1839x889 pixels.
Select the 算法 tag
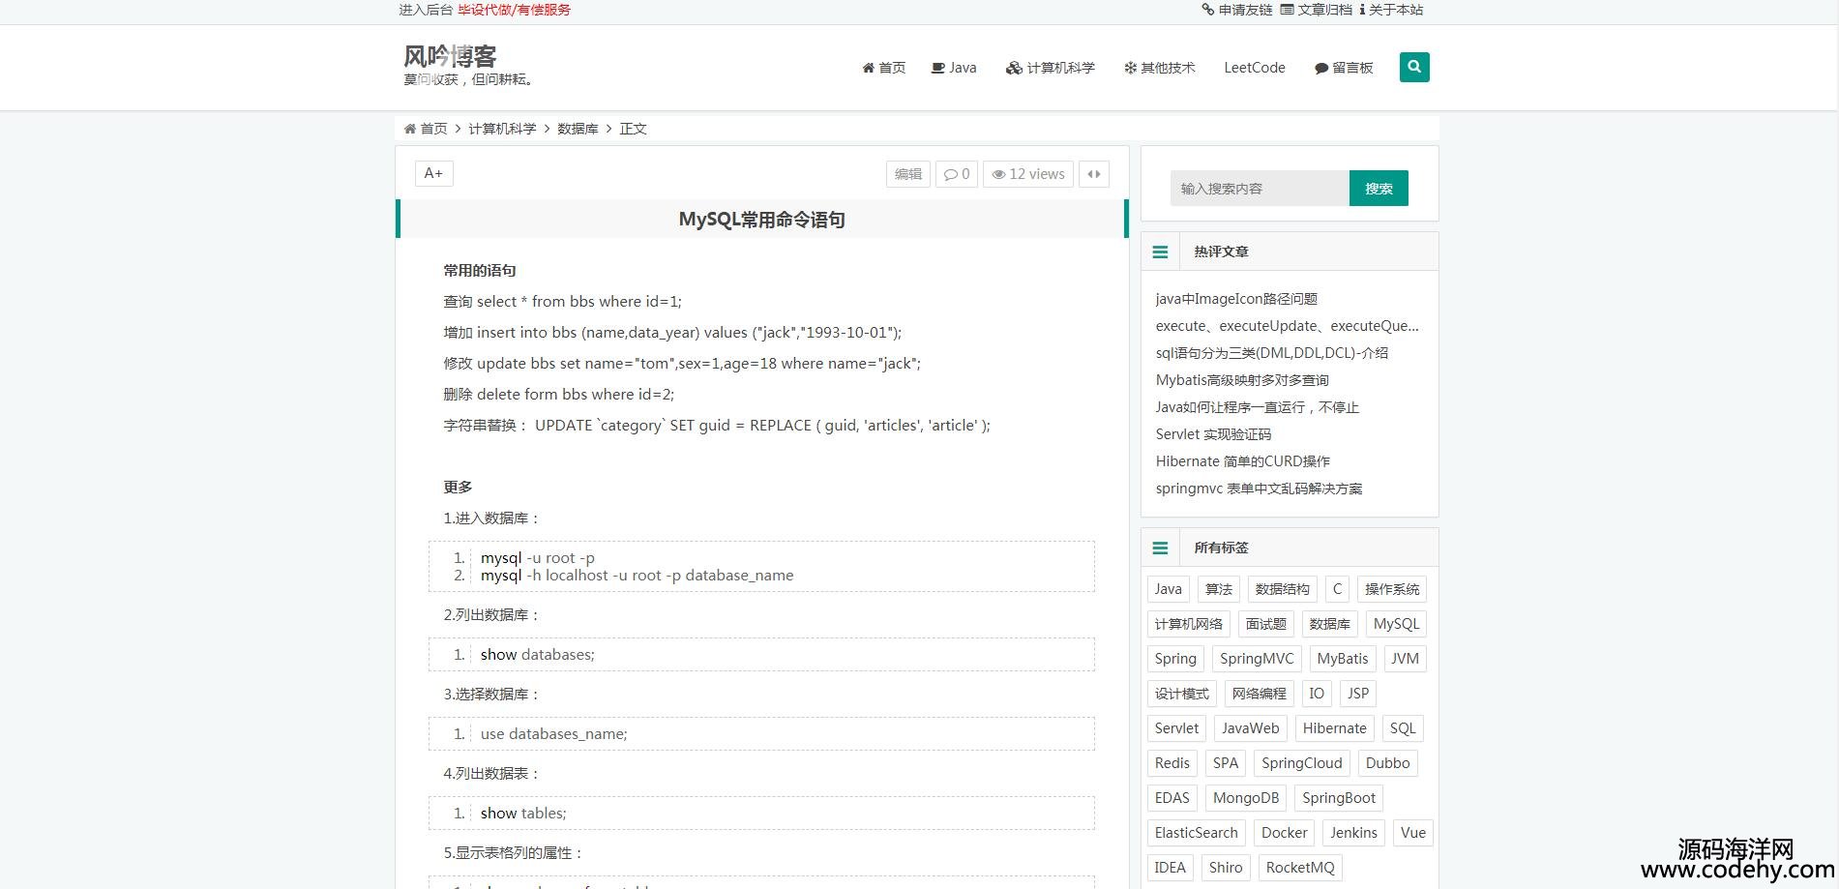[1219, 589]
